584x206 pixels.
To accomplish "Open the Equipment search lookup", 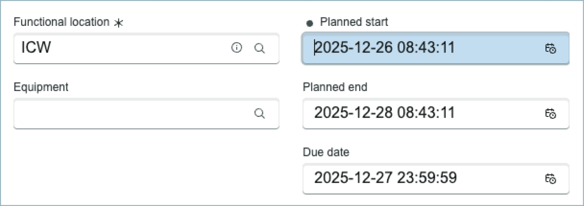I will [x=260, y=114].
